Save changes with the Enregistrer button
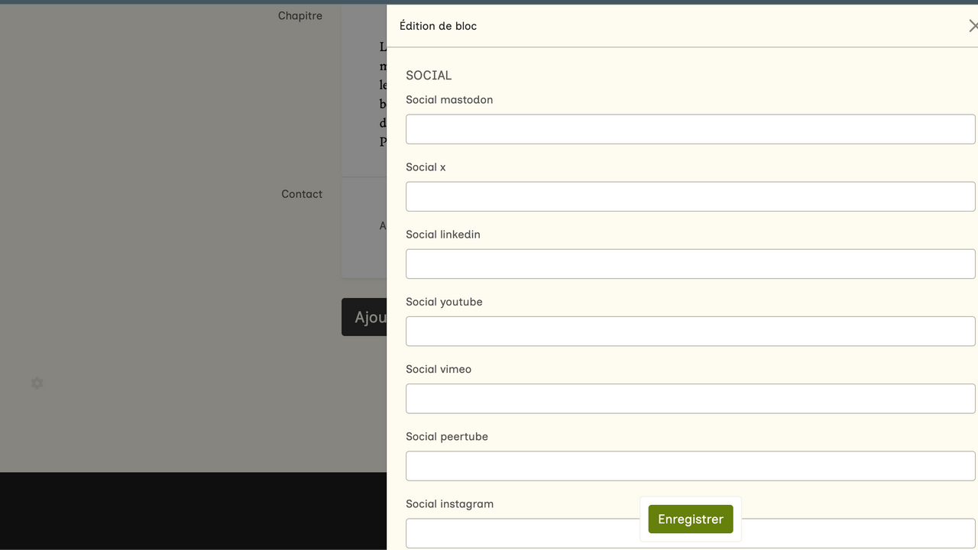Image resolution: width=978 pixels, height=550 pixels. pyautogui.click(x=690, y=519)
